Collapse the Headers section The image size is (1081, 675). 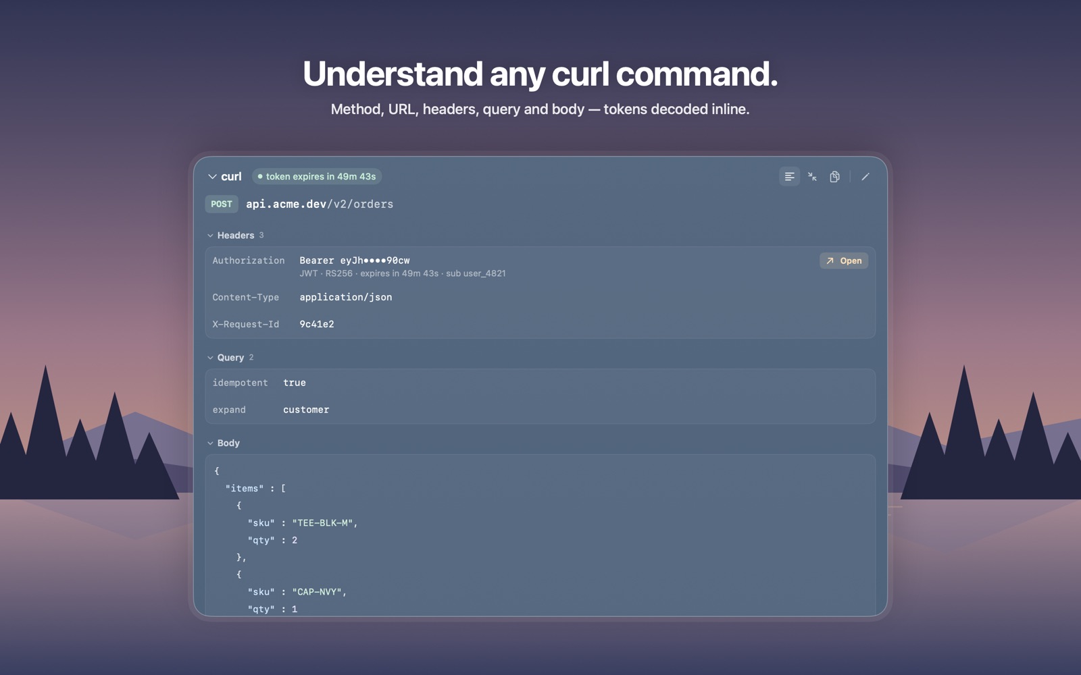(210, 236)
